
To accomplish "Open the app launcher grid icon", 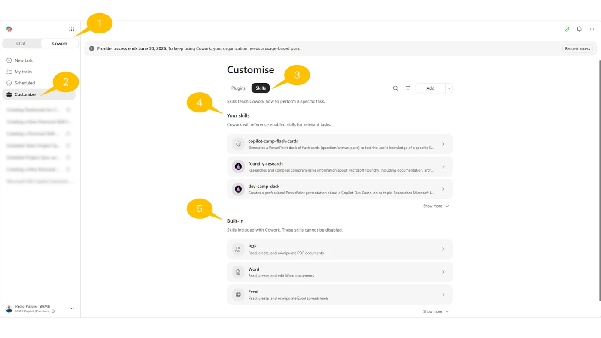I will click(72, 29).
